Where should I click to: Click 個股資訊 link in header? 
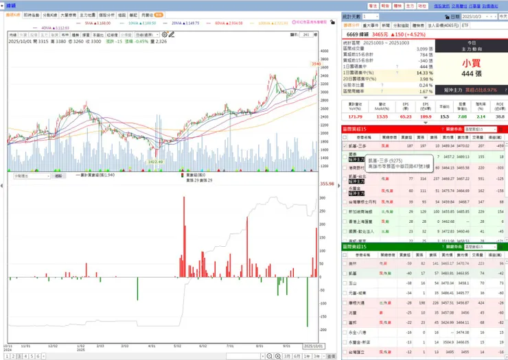coord(442,5)
